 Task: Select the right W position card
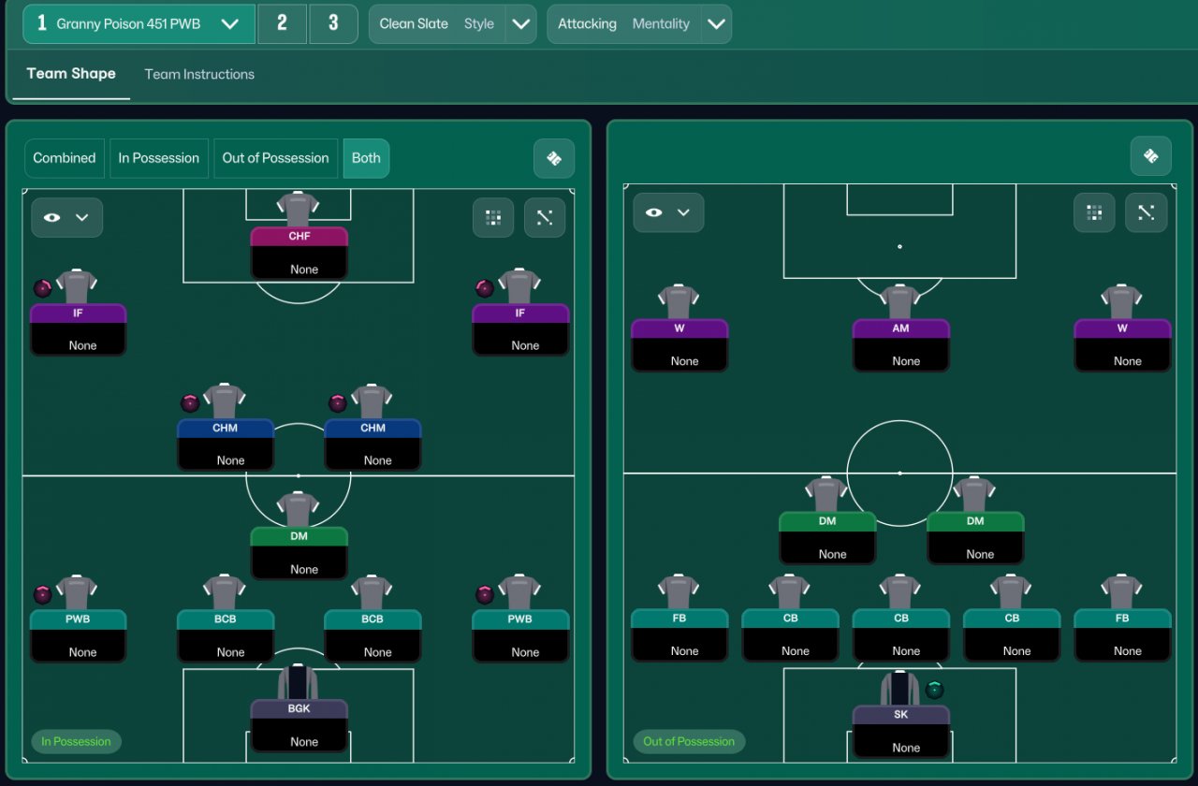(x=1122, y=345)
